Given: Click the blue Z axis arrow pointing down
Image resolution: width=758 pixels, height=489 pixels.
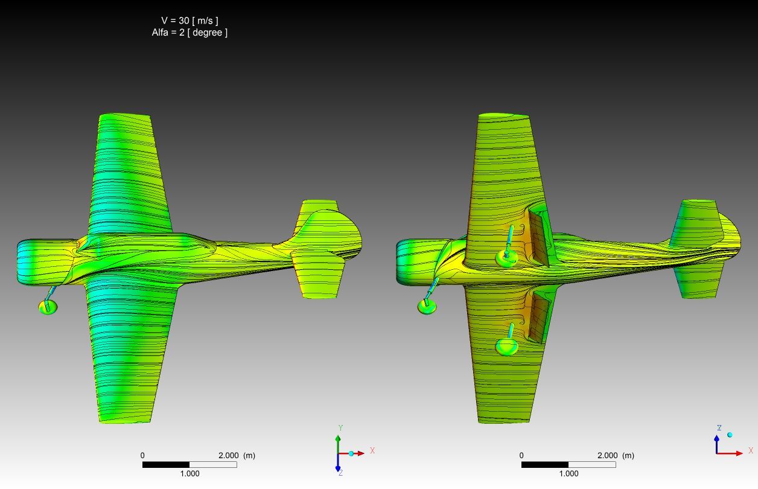Looking at the screenshot, I should tap(338, 466).
